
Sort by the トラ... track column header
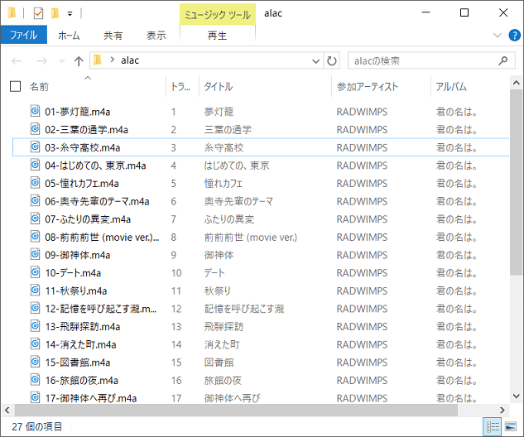click(182, 87)
